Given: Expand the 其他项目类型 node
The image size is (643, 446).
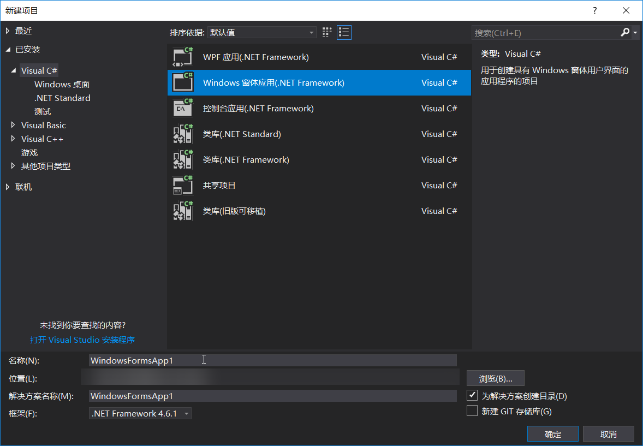Looking at the screenshot, I should point(13,166).
